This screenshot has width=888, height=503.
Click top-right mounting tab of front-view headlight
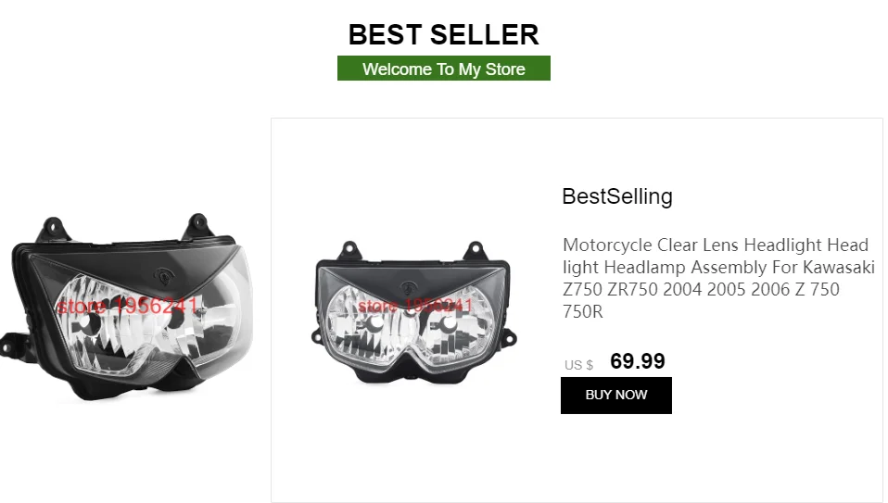point(476,249)
